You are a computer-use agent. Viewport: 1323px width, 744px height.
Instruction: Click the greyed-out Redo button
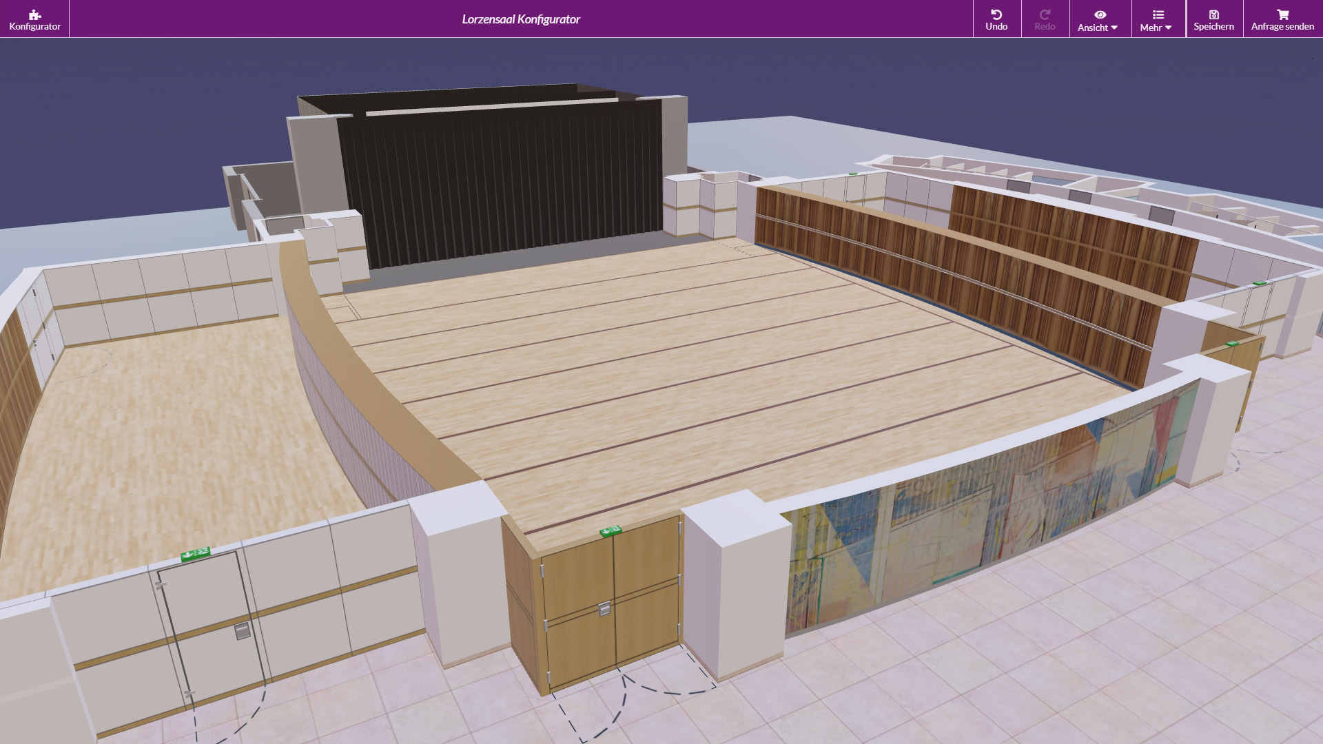(1045, 19)
